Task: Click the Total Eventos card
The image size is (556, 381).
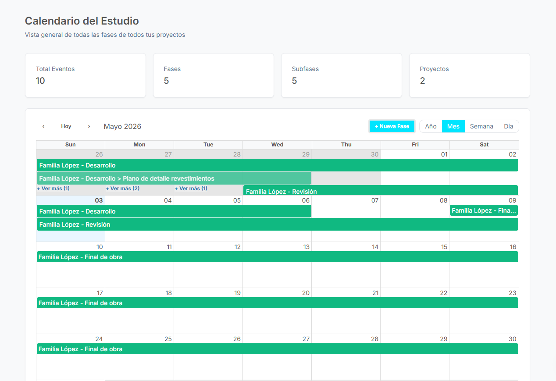Action: click(86, 75)
